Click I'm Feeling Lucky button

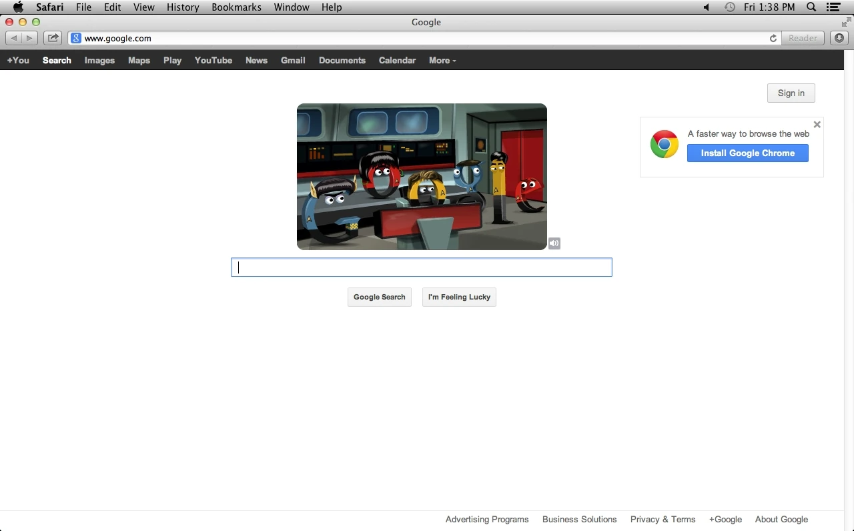459,297
